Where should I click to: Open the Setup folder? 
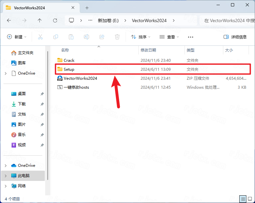pyautogui.click(x=69, y=69)
